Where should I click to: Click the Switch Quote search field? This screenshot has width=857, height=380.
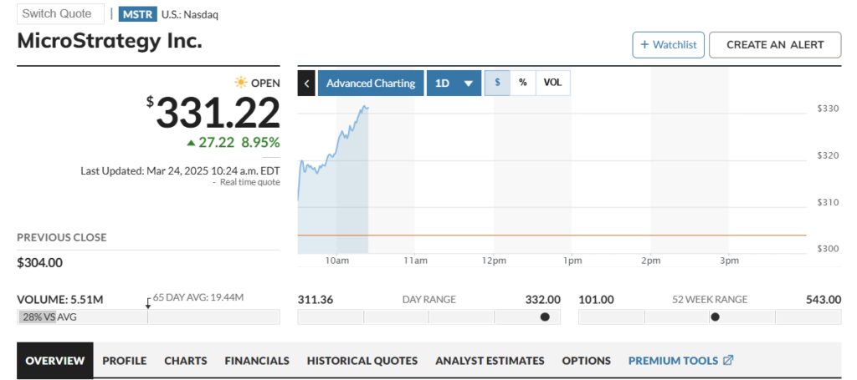click(61, 14)
